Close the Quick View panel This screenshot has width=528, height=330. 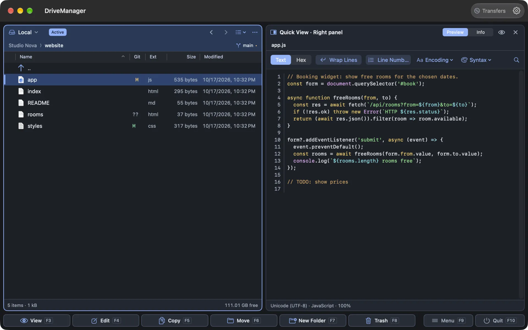515,32
